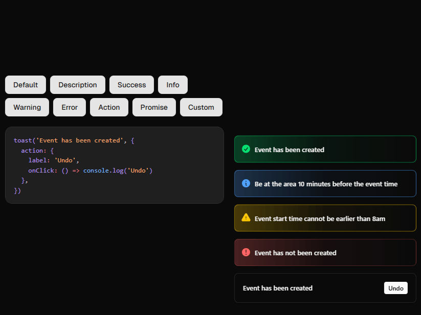Click the Undo toast's 'Event has been created' text
Image resolution: width=421 pixels, height=315 pixels.
pos(278,288)
